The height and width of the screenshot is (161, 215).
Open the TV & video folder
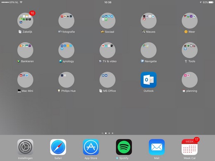(107, 50)
